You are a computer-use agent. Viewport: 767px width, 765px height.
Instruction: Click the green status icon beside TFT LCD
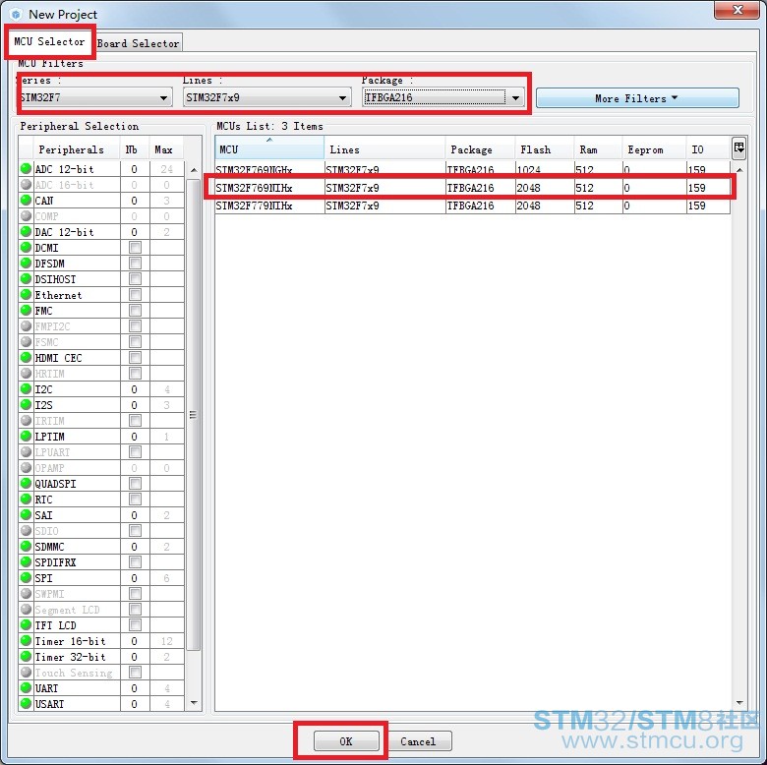[26, 624]
